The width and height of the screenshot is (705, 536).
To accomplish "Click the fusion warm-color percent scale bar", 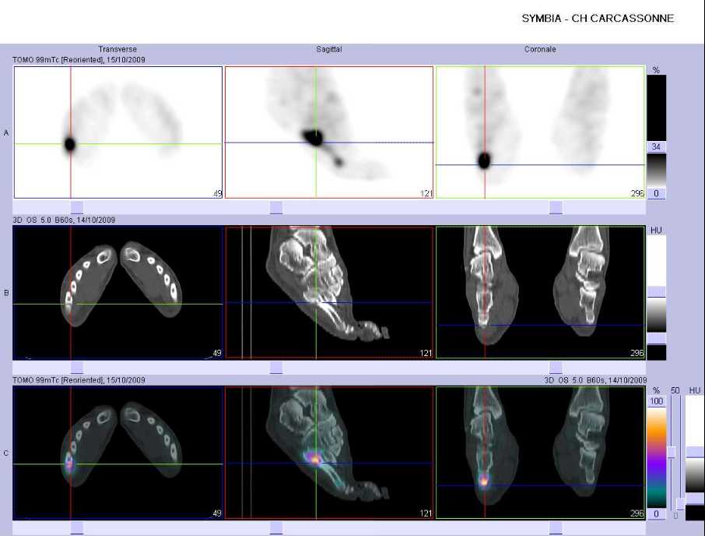I will 657,457.
